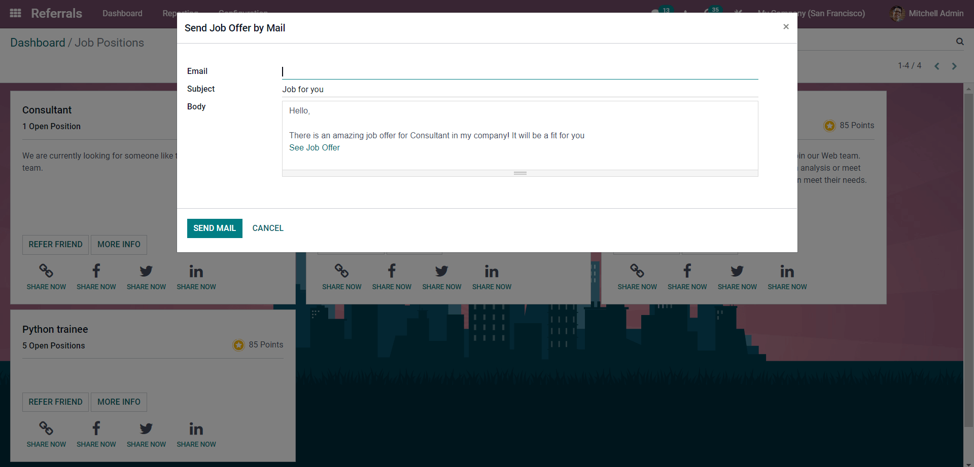Share Python trainee job on Twitter
The width and height of the screenshot is (974, 467).
[146, 429]
